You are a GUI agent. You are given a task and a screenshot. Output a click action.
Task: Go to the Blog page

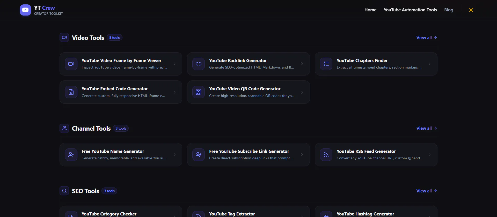tap(449, 10)
